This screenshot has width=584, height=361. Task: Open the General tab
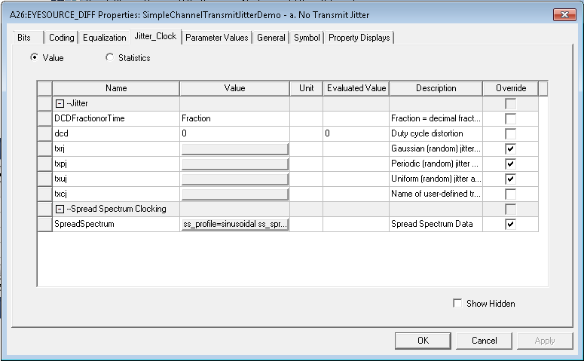tap(271, 38)
